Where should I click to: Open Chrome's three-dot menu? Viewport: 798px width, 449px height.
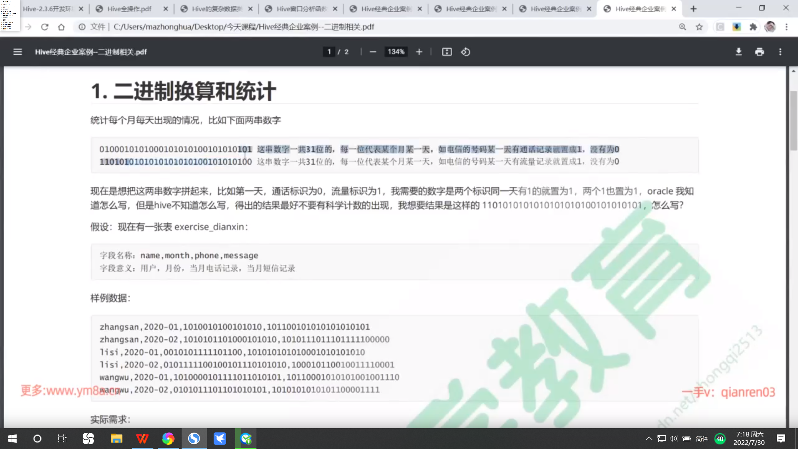click(x=786, y=27)
